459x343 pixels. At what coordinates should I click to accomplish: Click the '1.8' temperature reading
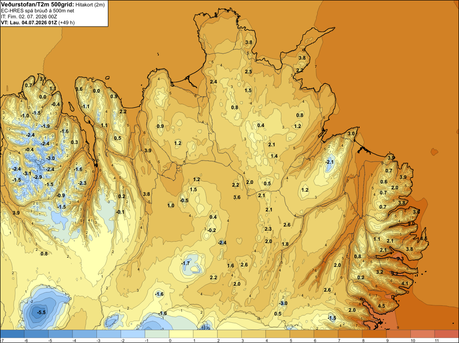click(x=285, y=244)
